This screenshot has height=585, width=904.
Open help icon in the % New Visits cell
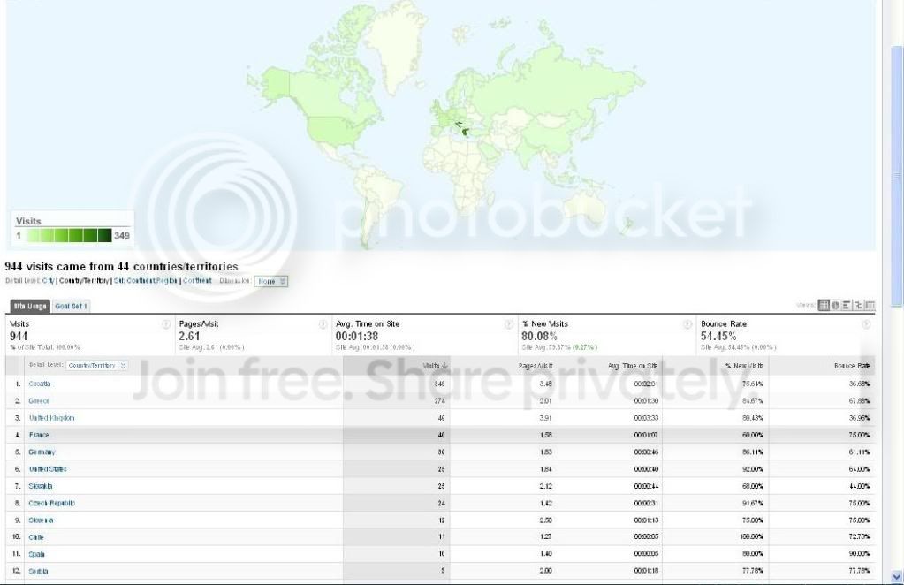click(x=687, y=324)
